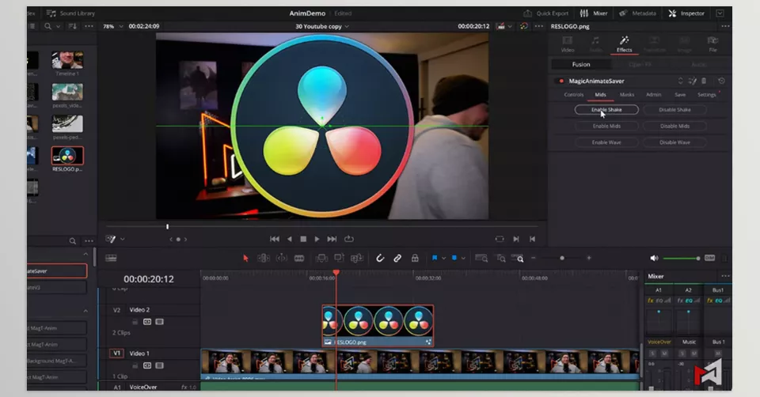The image size is (760, 397).
Task: Toggle Auto Track Selector on Video 1
Action: tap(147, 365)
